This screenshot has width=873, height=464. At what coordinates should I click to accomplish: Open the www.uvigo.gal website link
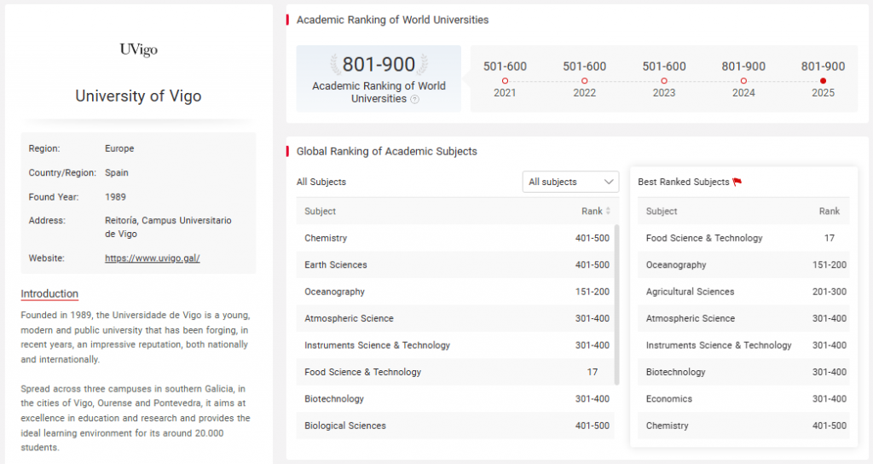152,258
